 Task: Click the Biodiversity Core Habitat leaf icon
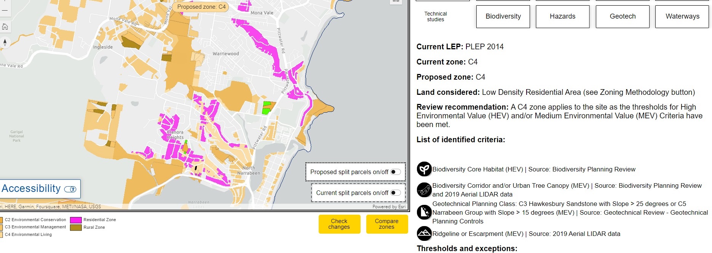tap(424, 169)
